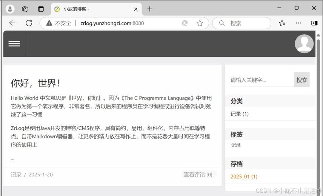The height and width of the screenshot is (196, 323).
Task: Go back to the previous page
Action: coord(12,23)
